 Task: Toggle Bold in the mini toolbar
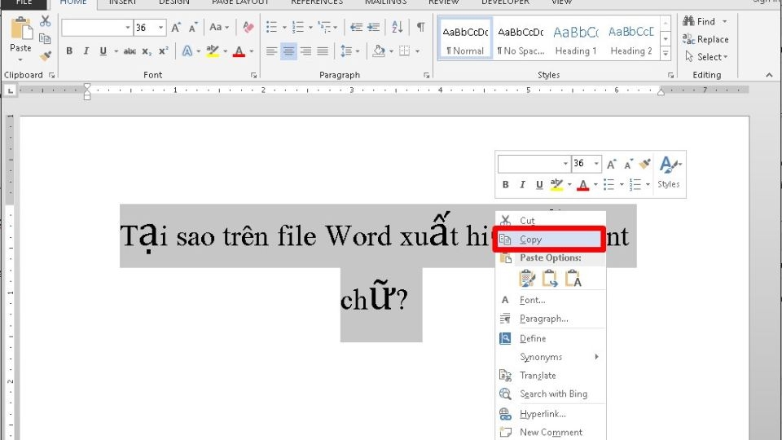(506, 185)
